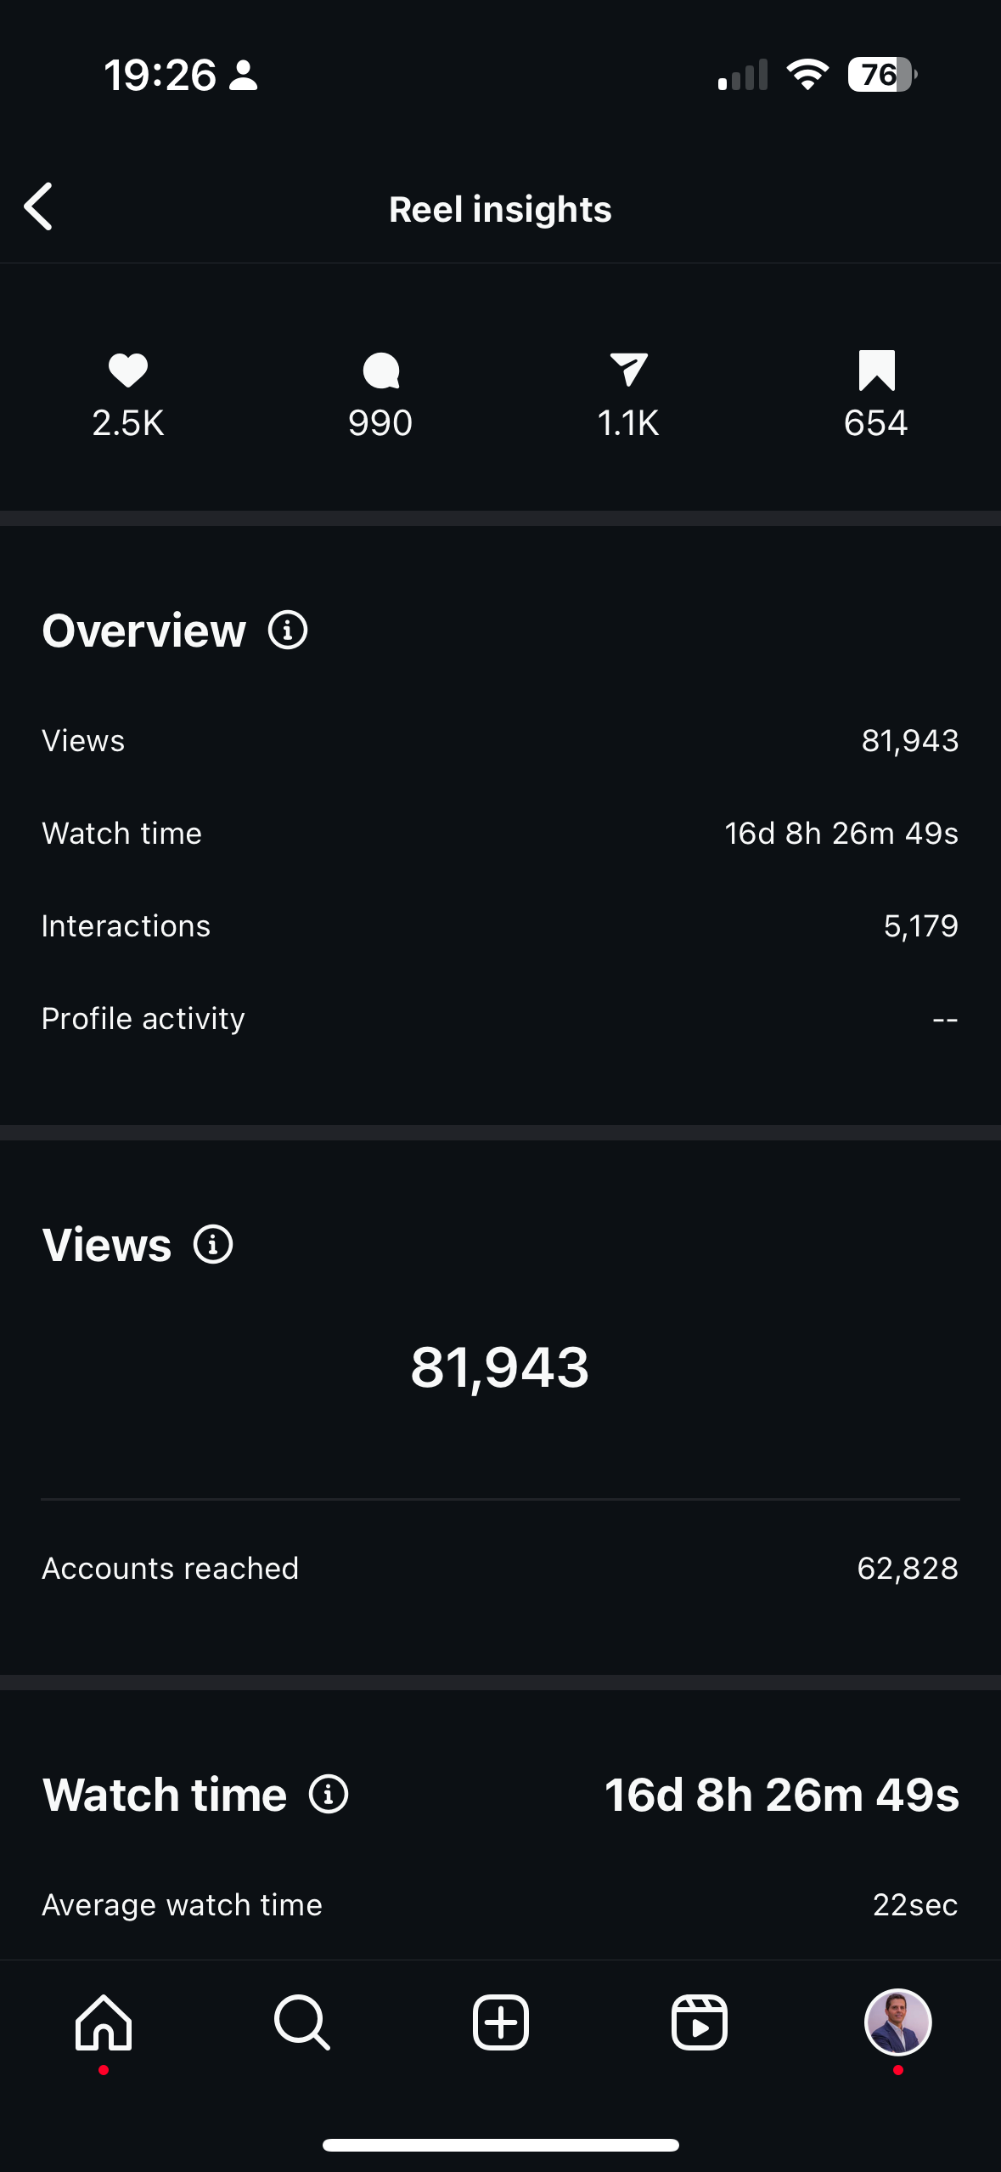
Task: Open Watch time info icon
Action: (329, 1795)
